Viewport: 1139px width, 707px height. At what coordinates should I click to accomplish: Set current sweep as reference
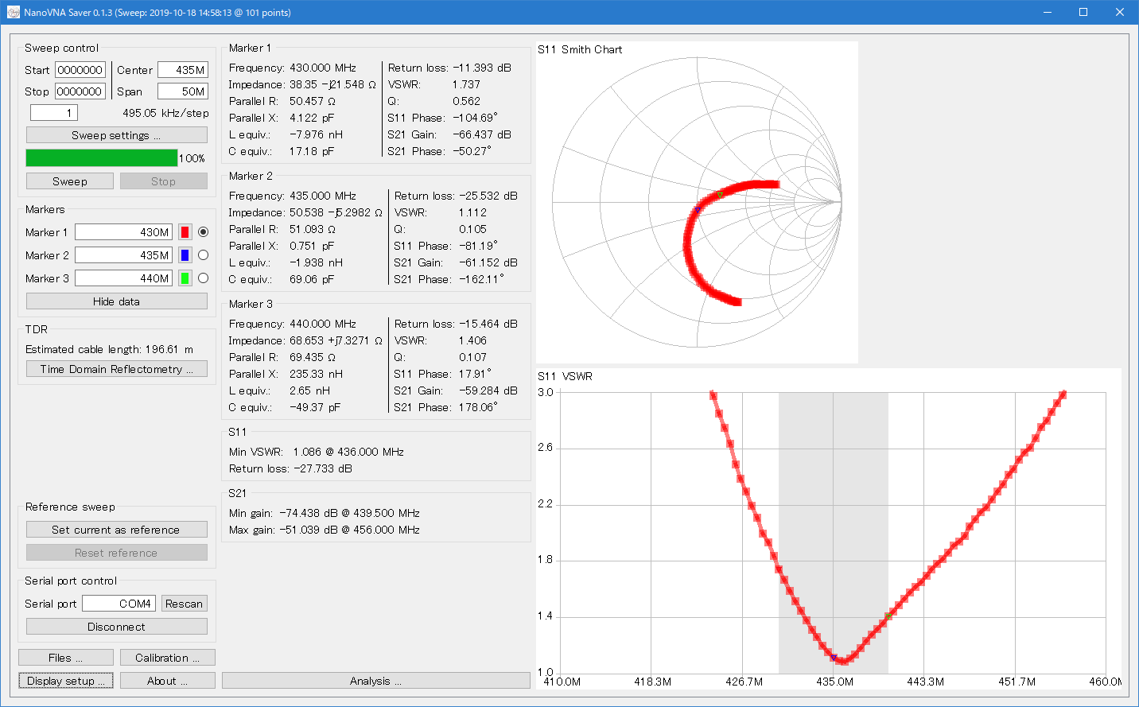tap(117, 530)
